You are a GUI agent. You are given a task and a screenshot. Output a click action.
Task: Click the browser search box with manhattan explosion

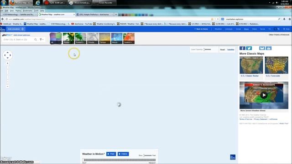coord(251,19)
